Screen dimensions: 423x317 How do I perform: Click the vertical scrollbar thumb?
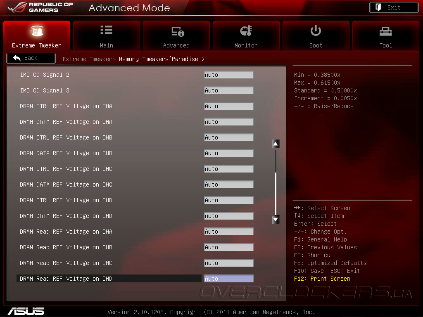coord(276,193)
